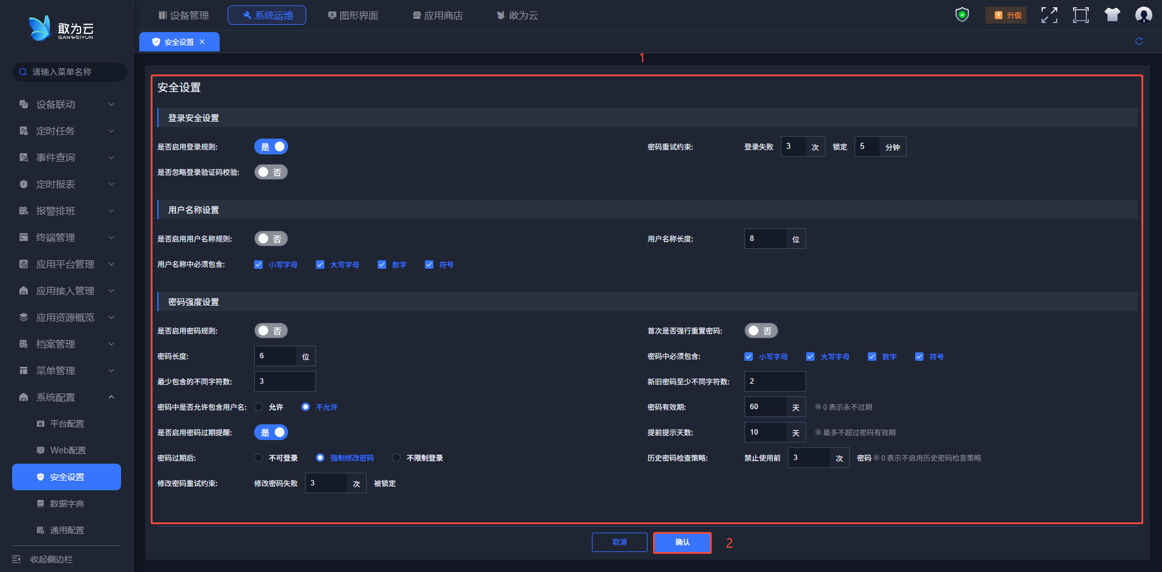The image size is (1162, 572).
Task: Click the shield security icon in header
Action: click(962, 15)
